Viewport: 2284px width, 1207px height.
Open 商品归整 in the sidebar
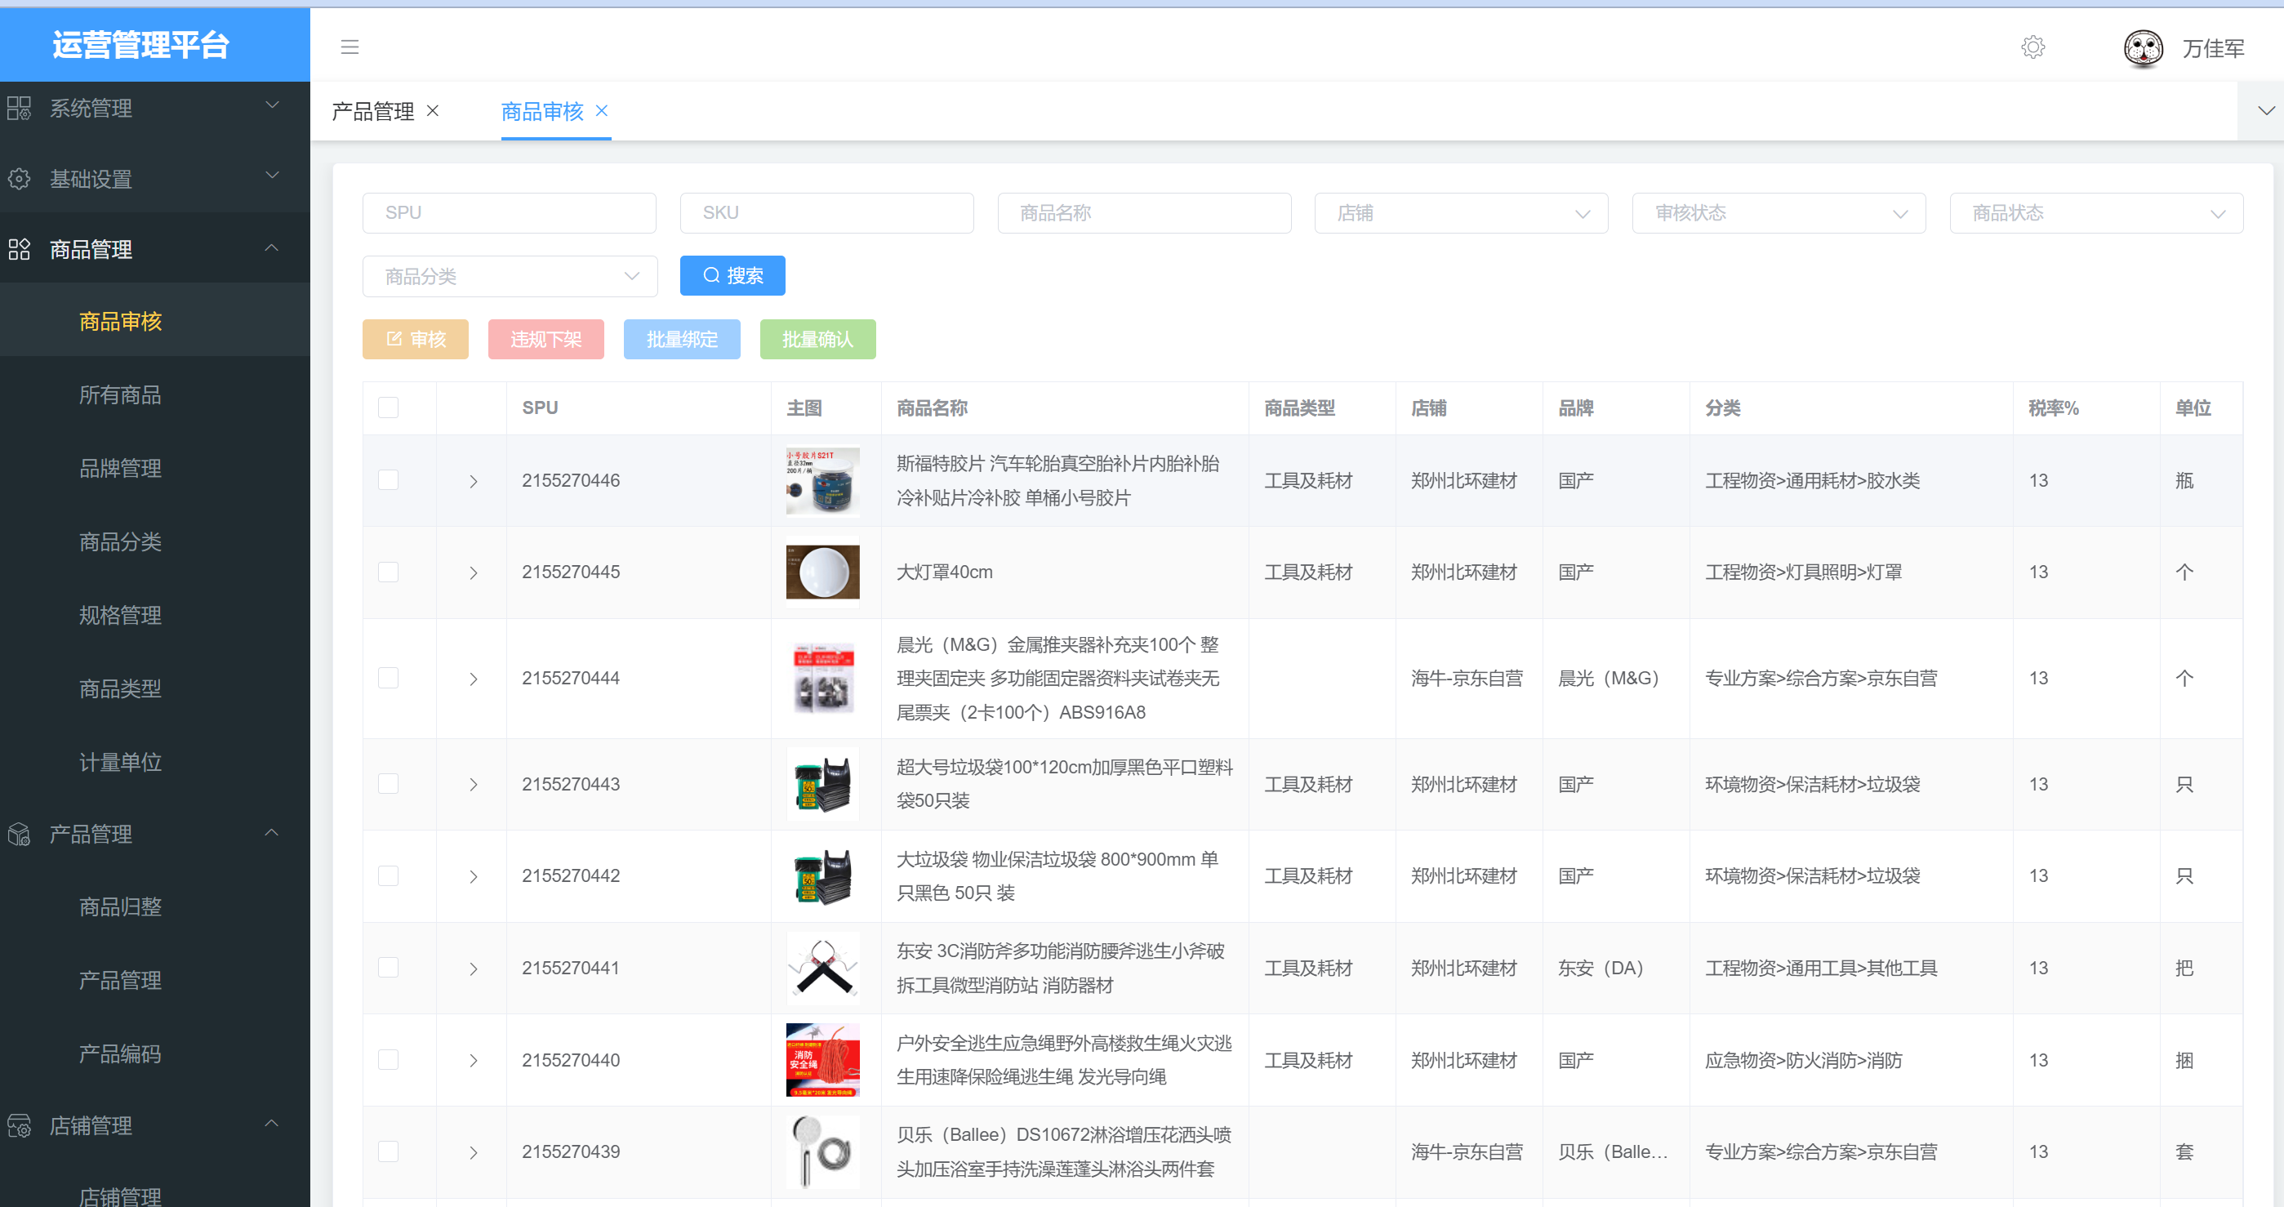tap(120, 906)
